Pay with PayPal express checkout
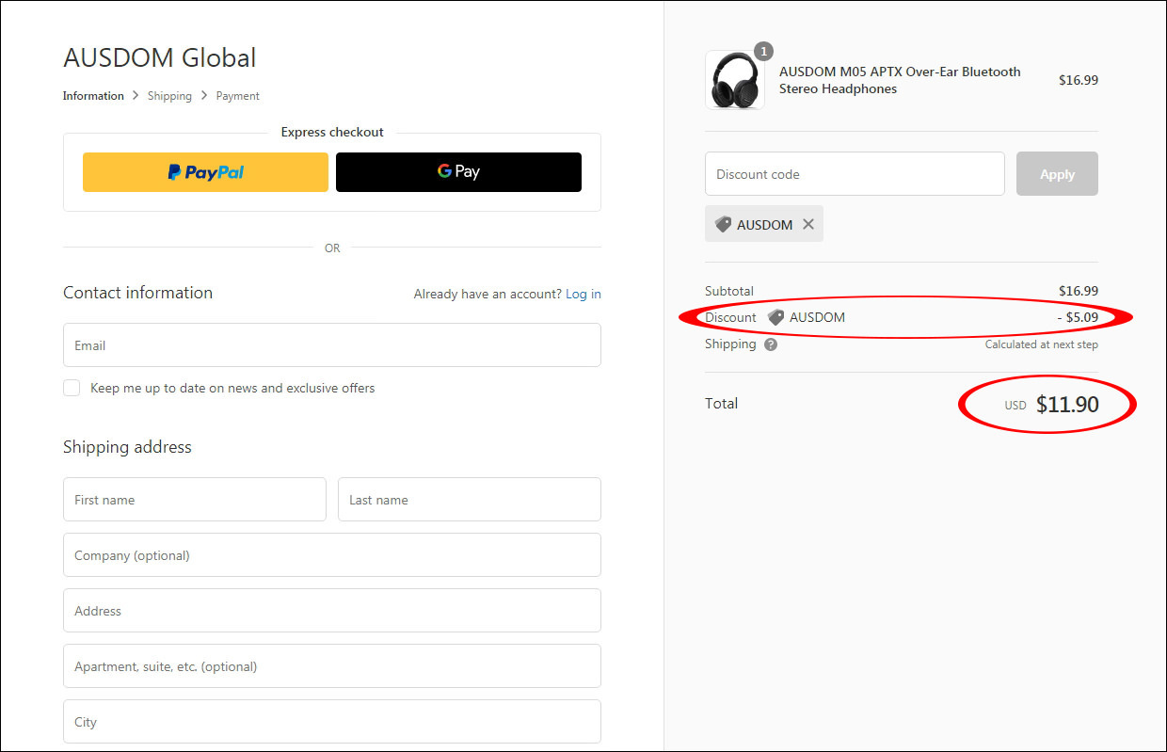 [205, 172]
